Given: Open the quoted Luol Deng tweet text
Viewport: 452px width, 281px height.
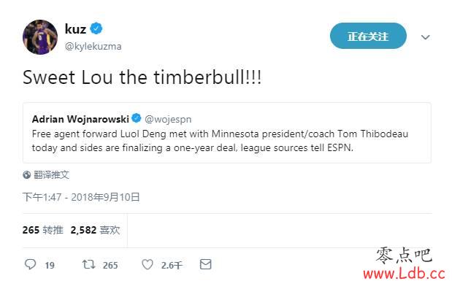Looking at the screenshot, I should tap(220, 141).
